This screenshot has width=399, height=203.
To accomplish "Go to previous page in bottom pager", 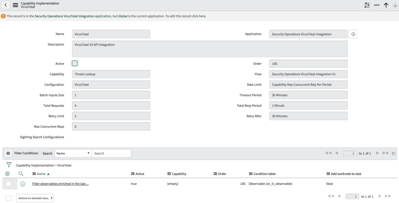I will pyautogui.click(x=339, y=196).
